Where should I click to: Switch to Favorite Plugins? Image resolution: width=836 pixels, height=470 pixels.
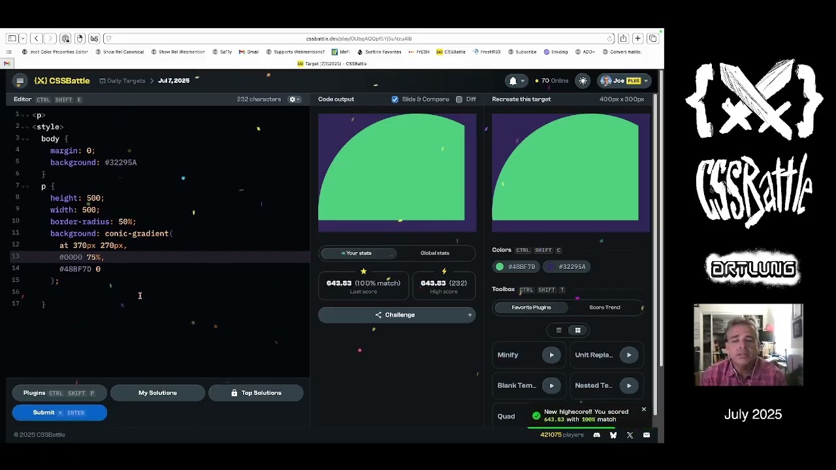point(531,307)
